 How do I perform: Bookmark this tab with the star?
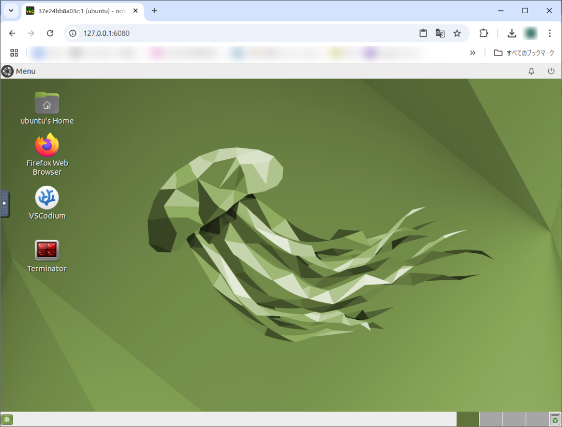pyautogui.click(x=457, y=34)
